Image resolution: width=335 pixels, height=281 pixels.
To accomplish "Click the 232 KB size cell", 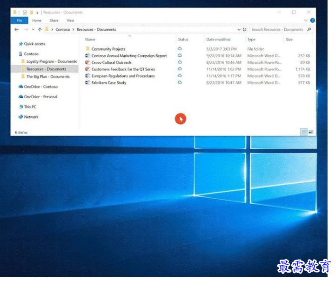I will [304, 56].
